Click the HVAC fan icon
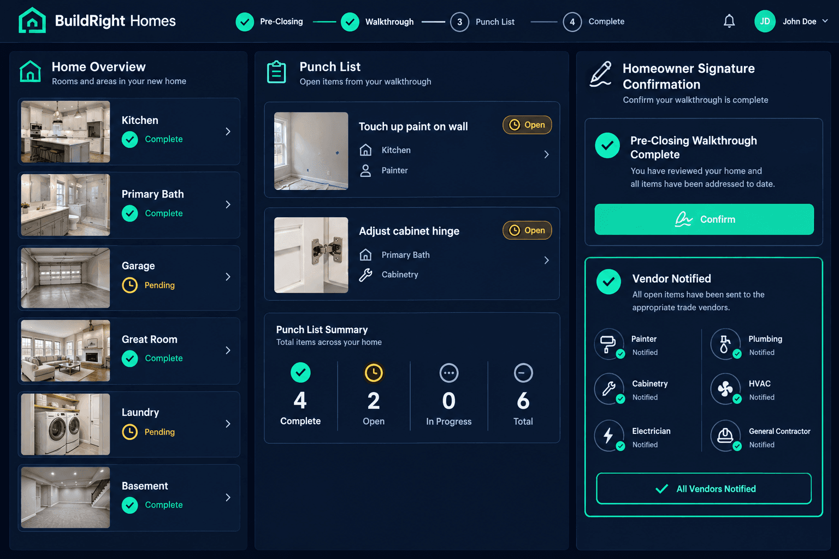Screen dimensions: 839x559 point(725,389)
